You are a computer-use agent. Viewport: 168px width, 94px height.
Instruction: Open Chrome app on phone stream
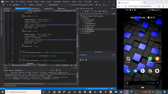(150, 71)
